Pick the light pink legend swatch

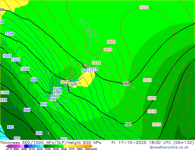click(x=22, y=146)
